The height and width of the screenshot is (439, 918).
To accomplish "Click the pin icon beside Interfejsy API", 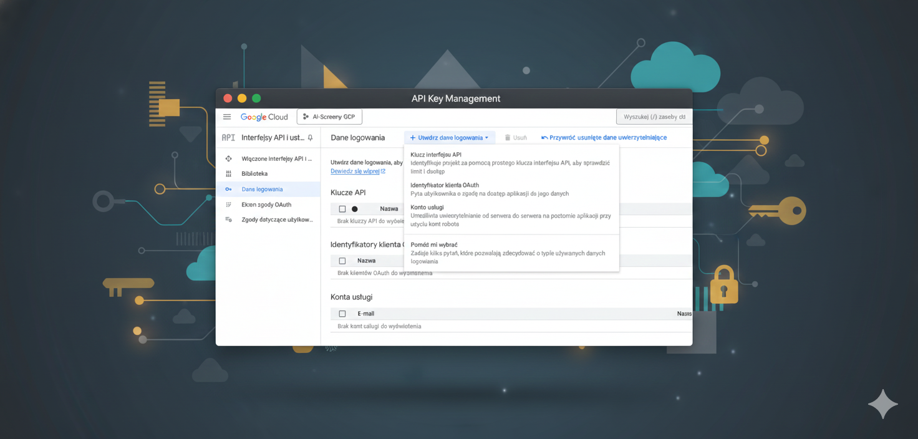I will [311, 138].
